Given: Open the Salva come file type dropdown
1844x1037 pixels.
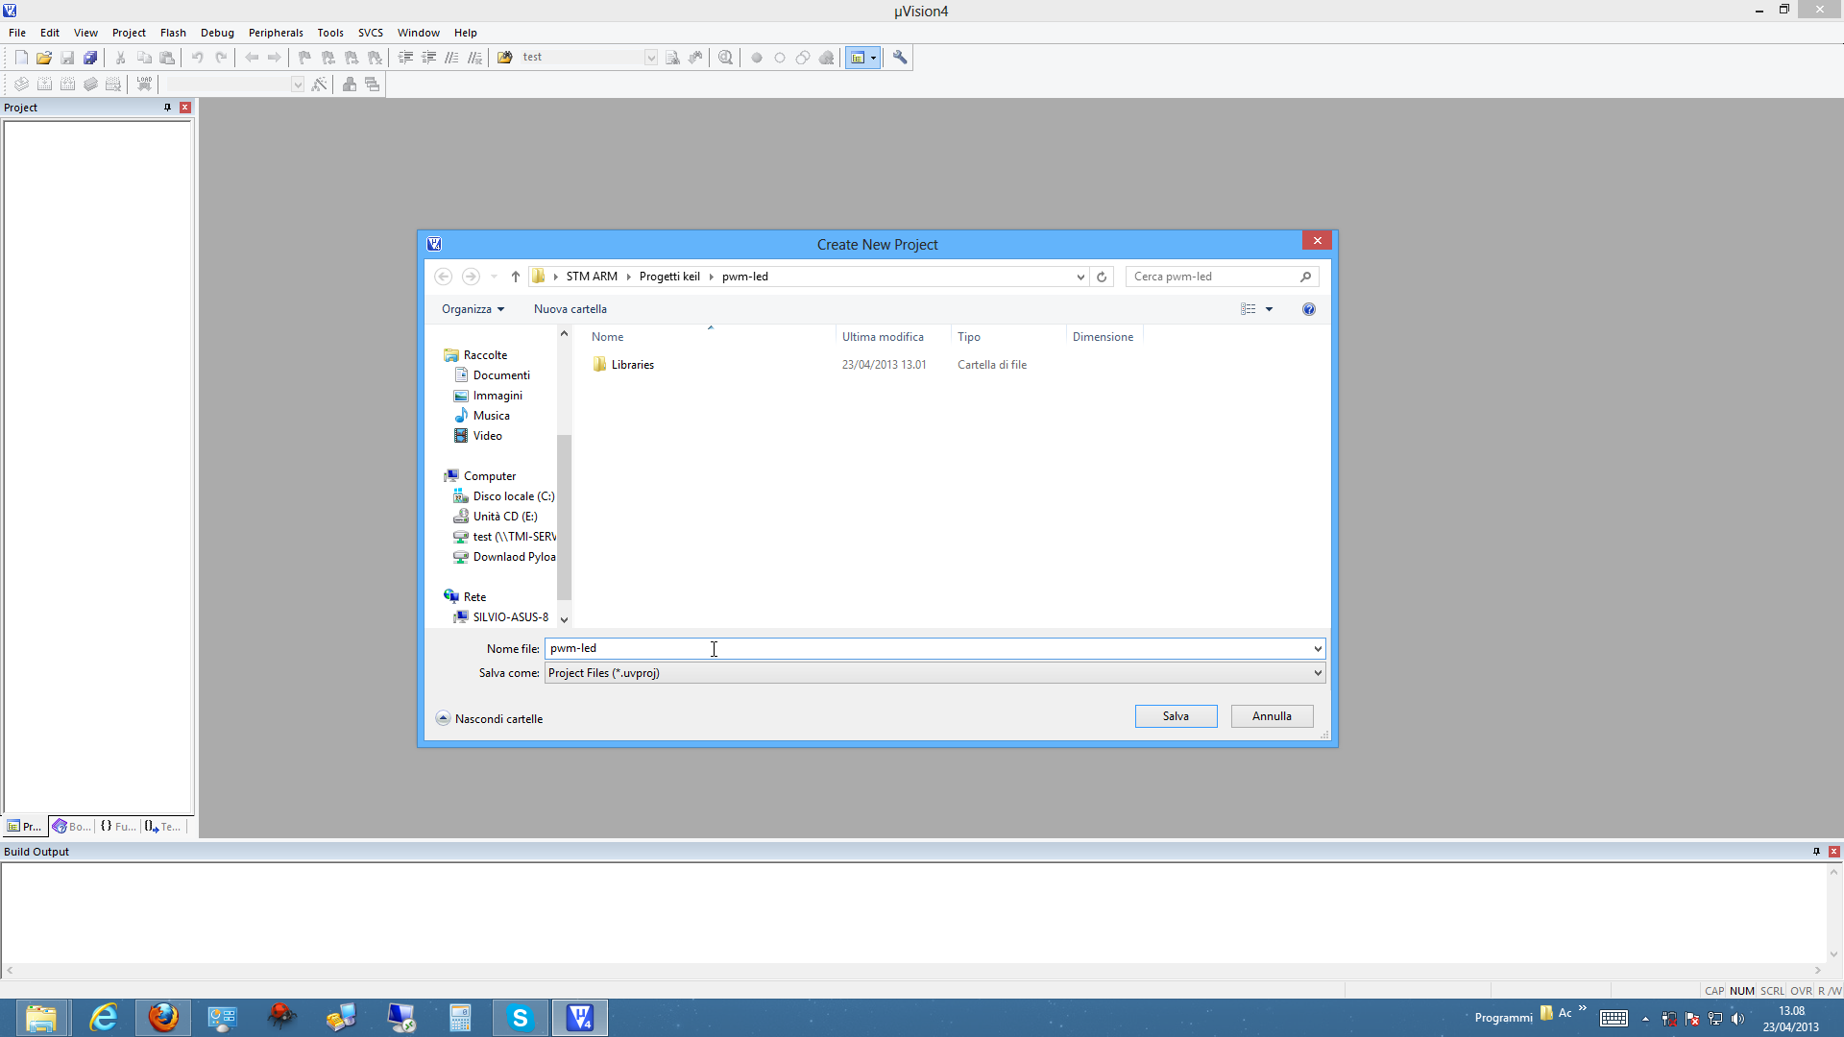Looking at the screenshot, I should click(1318, 673).
